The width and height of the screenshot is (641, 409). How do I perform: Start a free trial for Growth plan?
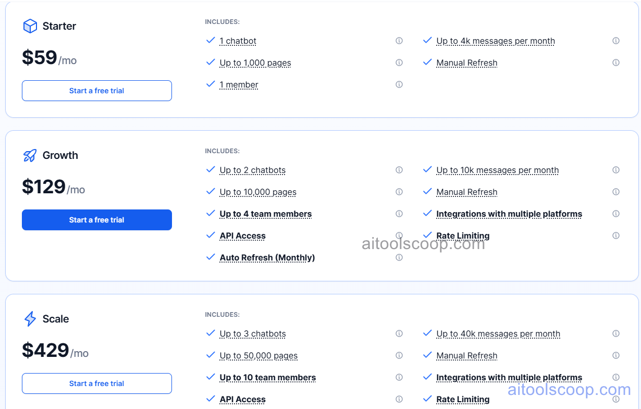pyautogui.click(x=96, y=220)
